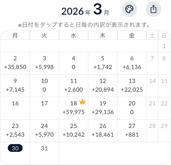Screen dimensions: 171x165
Task: Tap the 2026年3月 month title
Action: (85, 10)
